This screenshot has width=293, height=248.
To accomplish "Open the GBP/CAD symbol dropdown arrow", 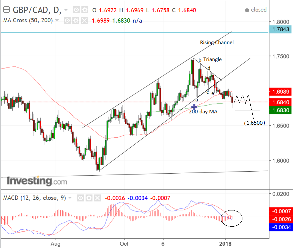I will (66, 10).
